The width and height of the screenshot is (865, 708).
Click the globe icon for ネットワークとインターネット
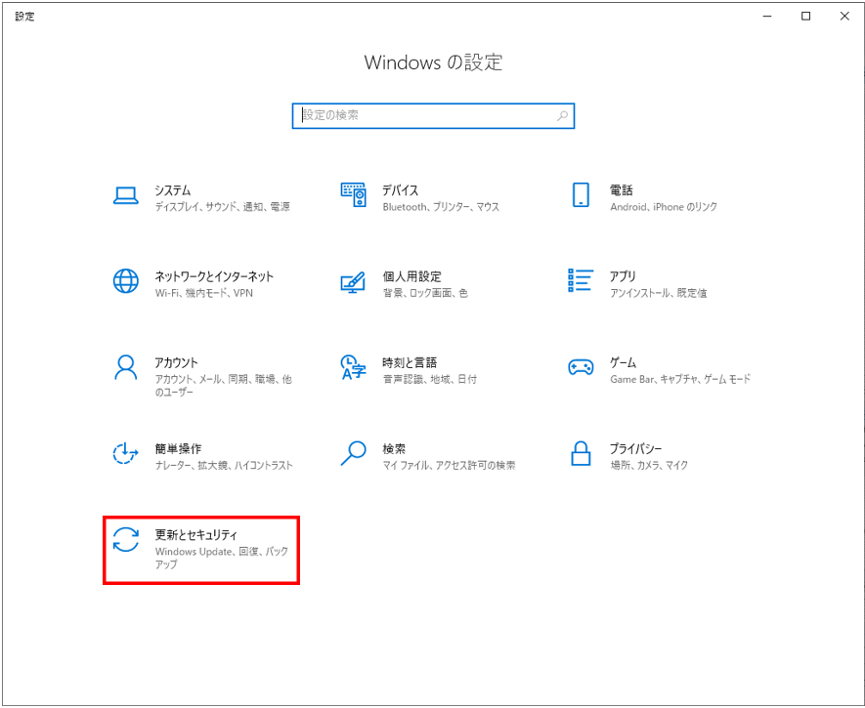click(x=126, y=281)
